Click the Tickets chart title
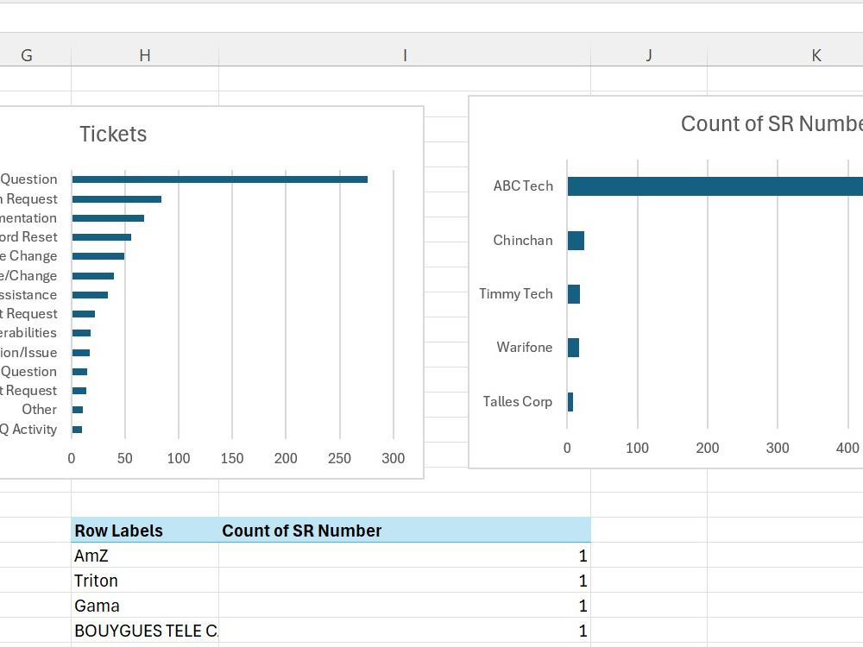This screenshot has width=863, height=647. 112,134
